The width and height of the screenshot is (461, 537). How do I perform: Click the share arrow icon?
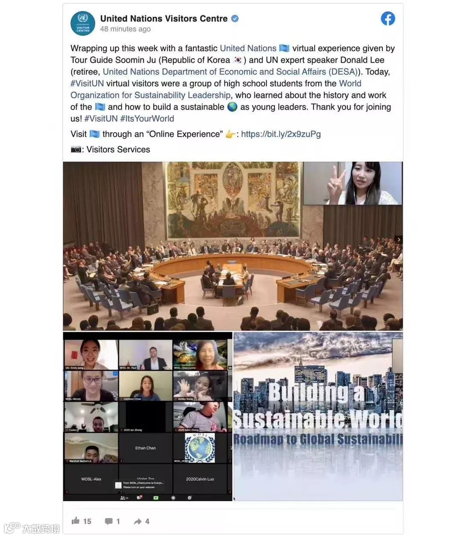[137, 521]
